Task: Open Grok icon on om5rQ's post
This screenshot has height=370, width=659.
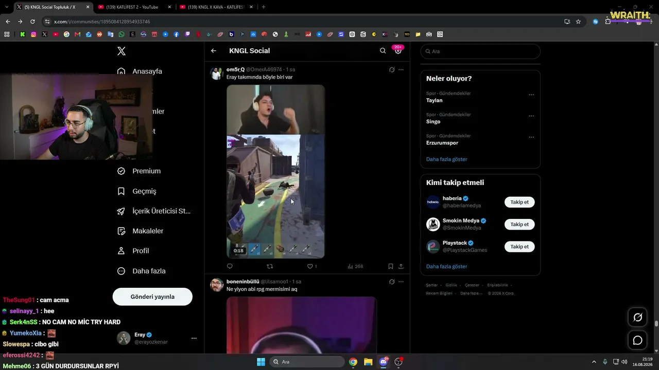Action: (x=392, y=69)
